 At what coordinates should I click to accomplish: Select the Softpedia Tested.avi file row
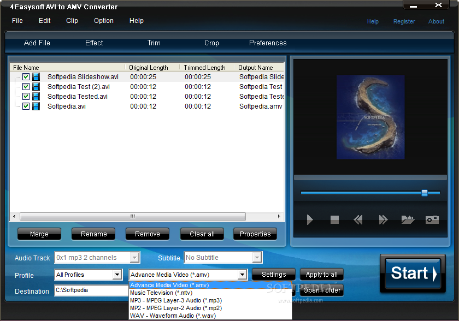pos(147,97)
